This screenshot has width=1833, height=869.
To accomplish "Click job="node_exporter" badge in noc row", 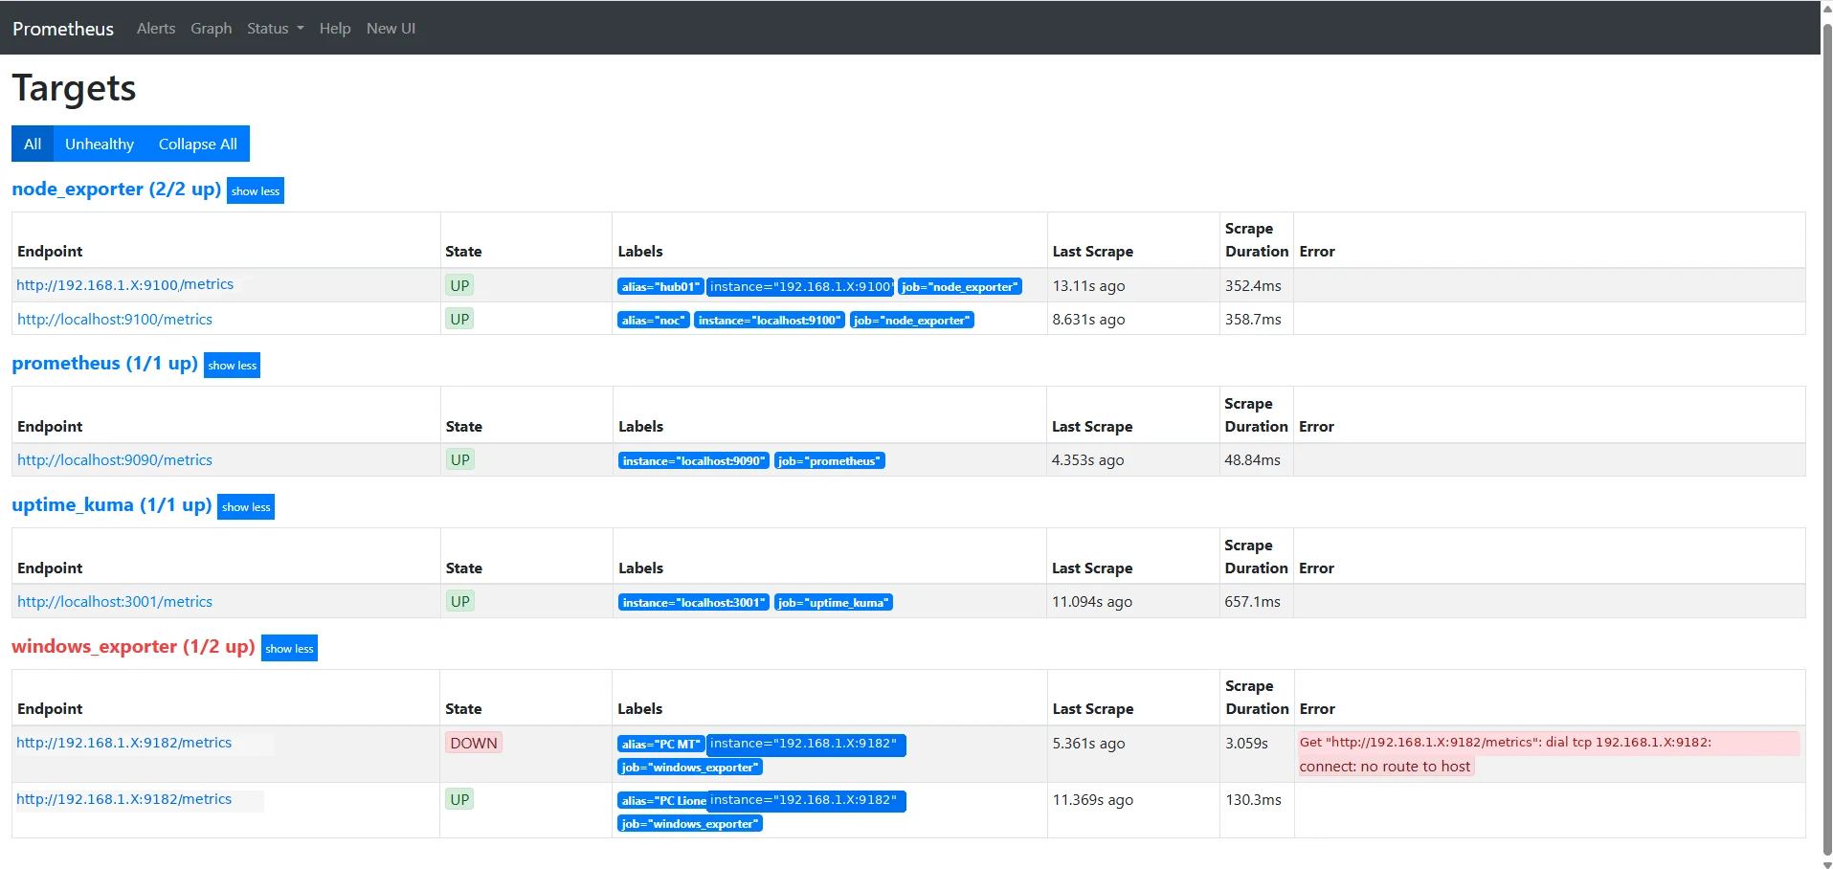I will point(912,320).
